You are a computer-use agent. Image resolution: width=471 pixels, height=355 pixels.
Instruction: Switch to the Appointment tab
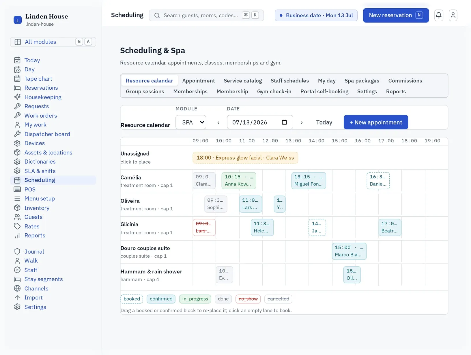point(199,81)
